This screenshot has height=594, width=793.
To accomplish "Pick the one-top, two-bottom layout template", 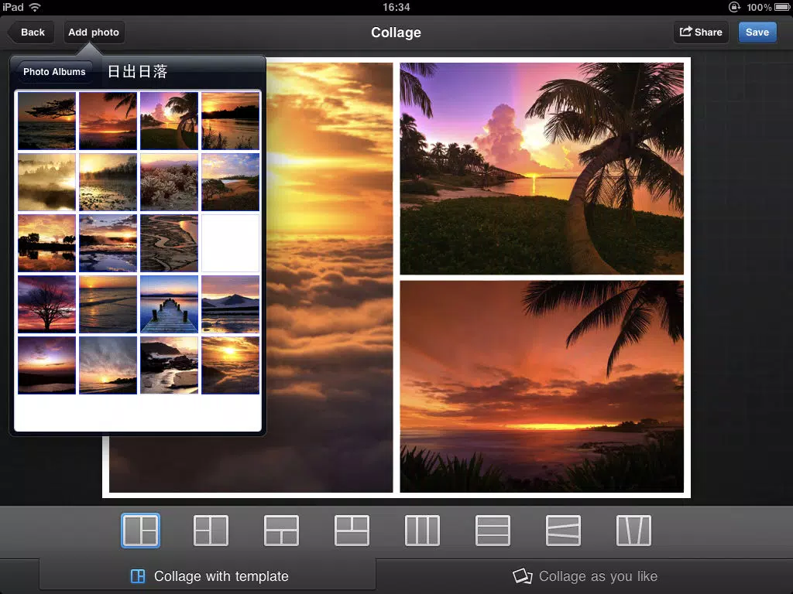I will (281, 531).
